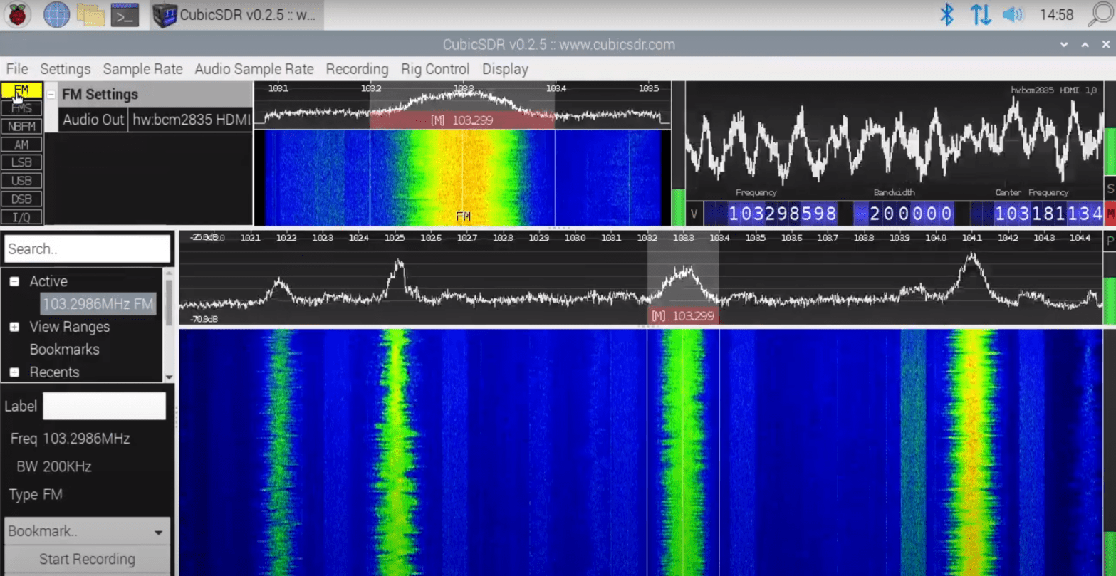Click in the bookmark Search field
The image size is (1116, 576).
[x=87, y=249]
